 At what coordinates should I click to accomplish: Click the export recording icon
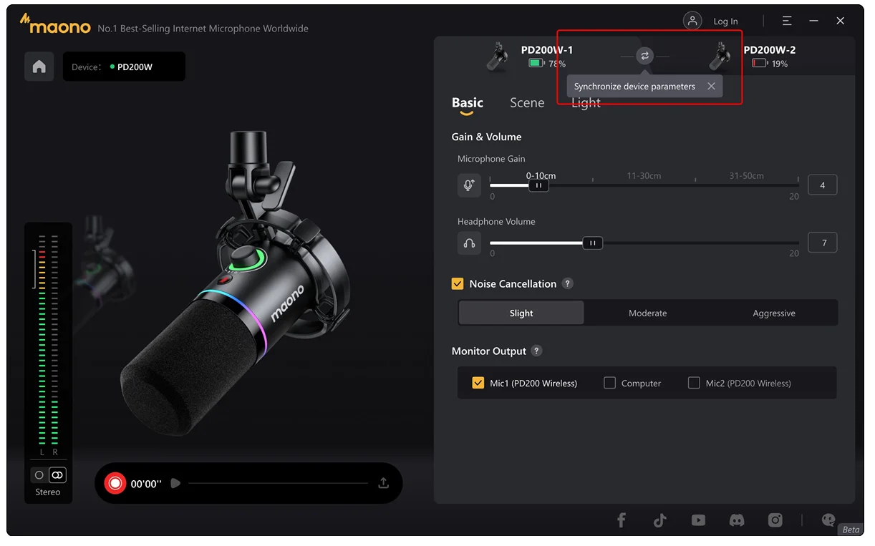tap(384, 483)
